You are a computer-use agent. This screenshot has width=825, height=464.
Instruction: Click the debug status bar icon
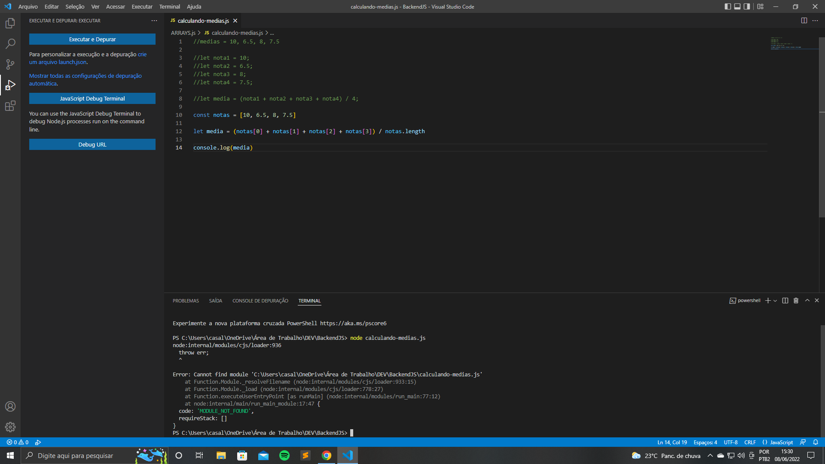click(38, 442)
